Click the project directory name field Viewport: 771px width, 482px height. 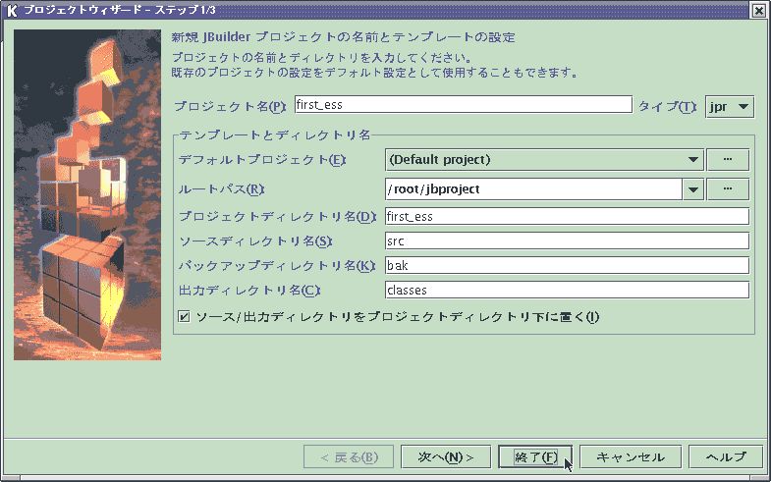(567, 217)
